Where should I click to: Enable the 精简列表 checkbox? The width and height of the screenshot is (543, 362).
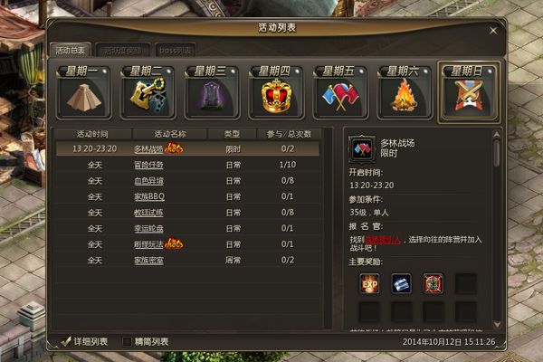point(127,342)
